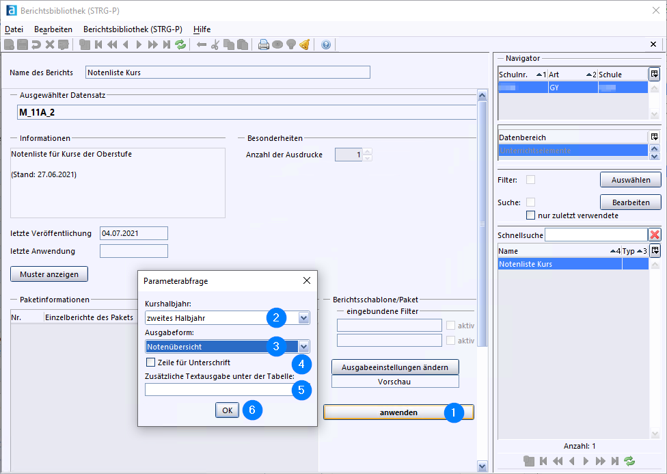667x474 pixels.
Task: Go to next entry in Navigator bottom bar
Action: tap(586, 460)
